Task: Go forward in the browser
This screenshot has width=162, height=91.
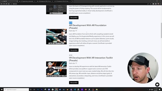Action: [x=4, y=4]
